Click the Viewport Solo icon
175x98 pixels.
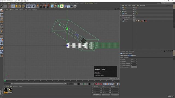click(x=2, y=43)
